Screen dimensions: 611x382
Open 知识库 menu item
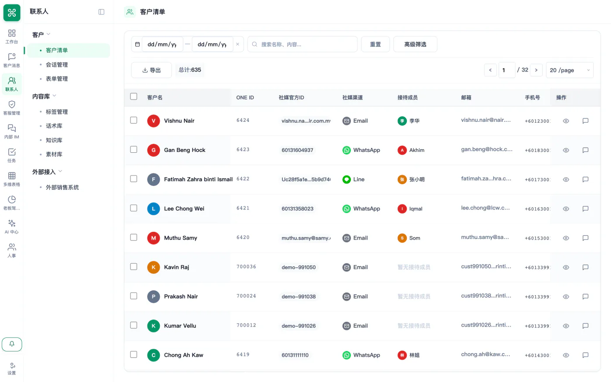(x=69, y=140)
